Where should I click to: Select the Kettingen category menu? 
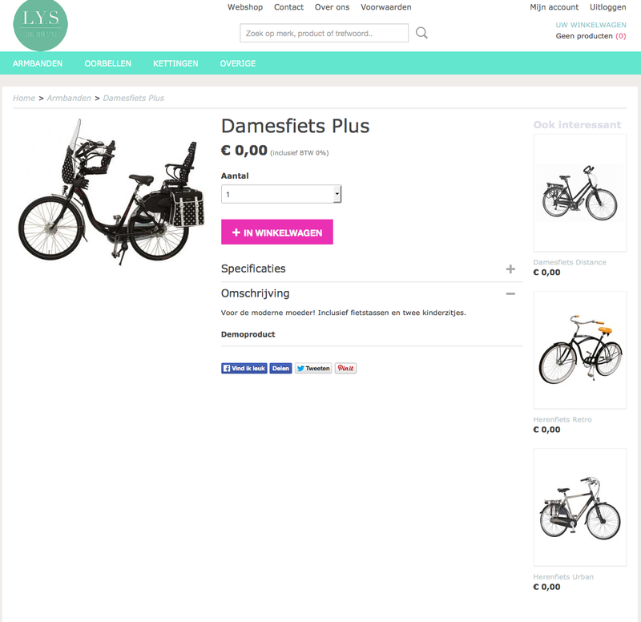point(175,63)
